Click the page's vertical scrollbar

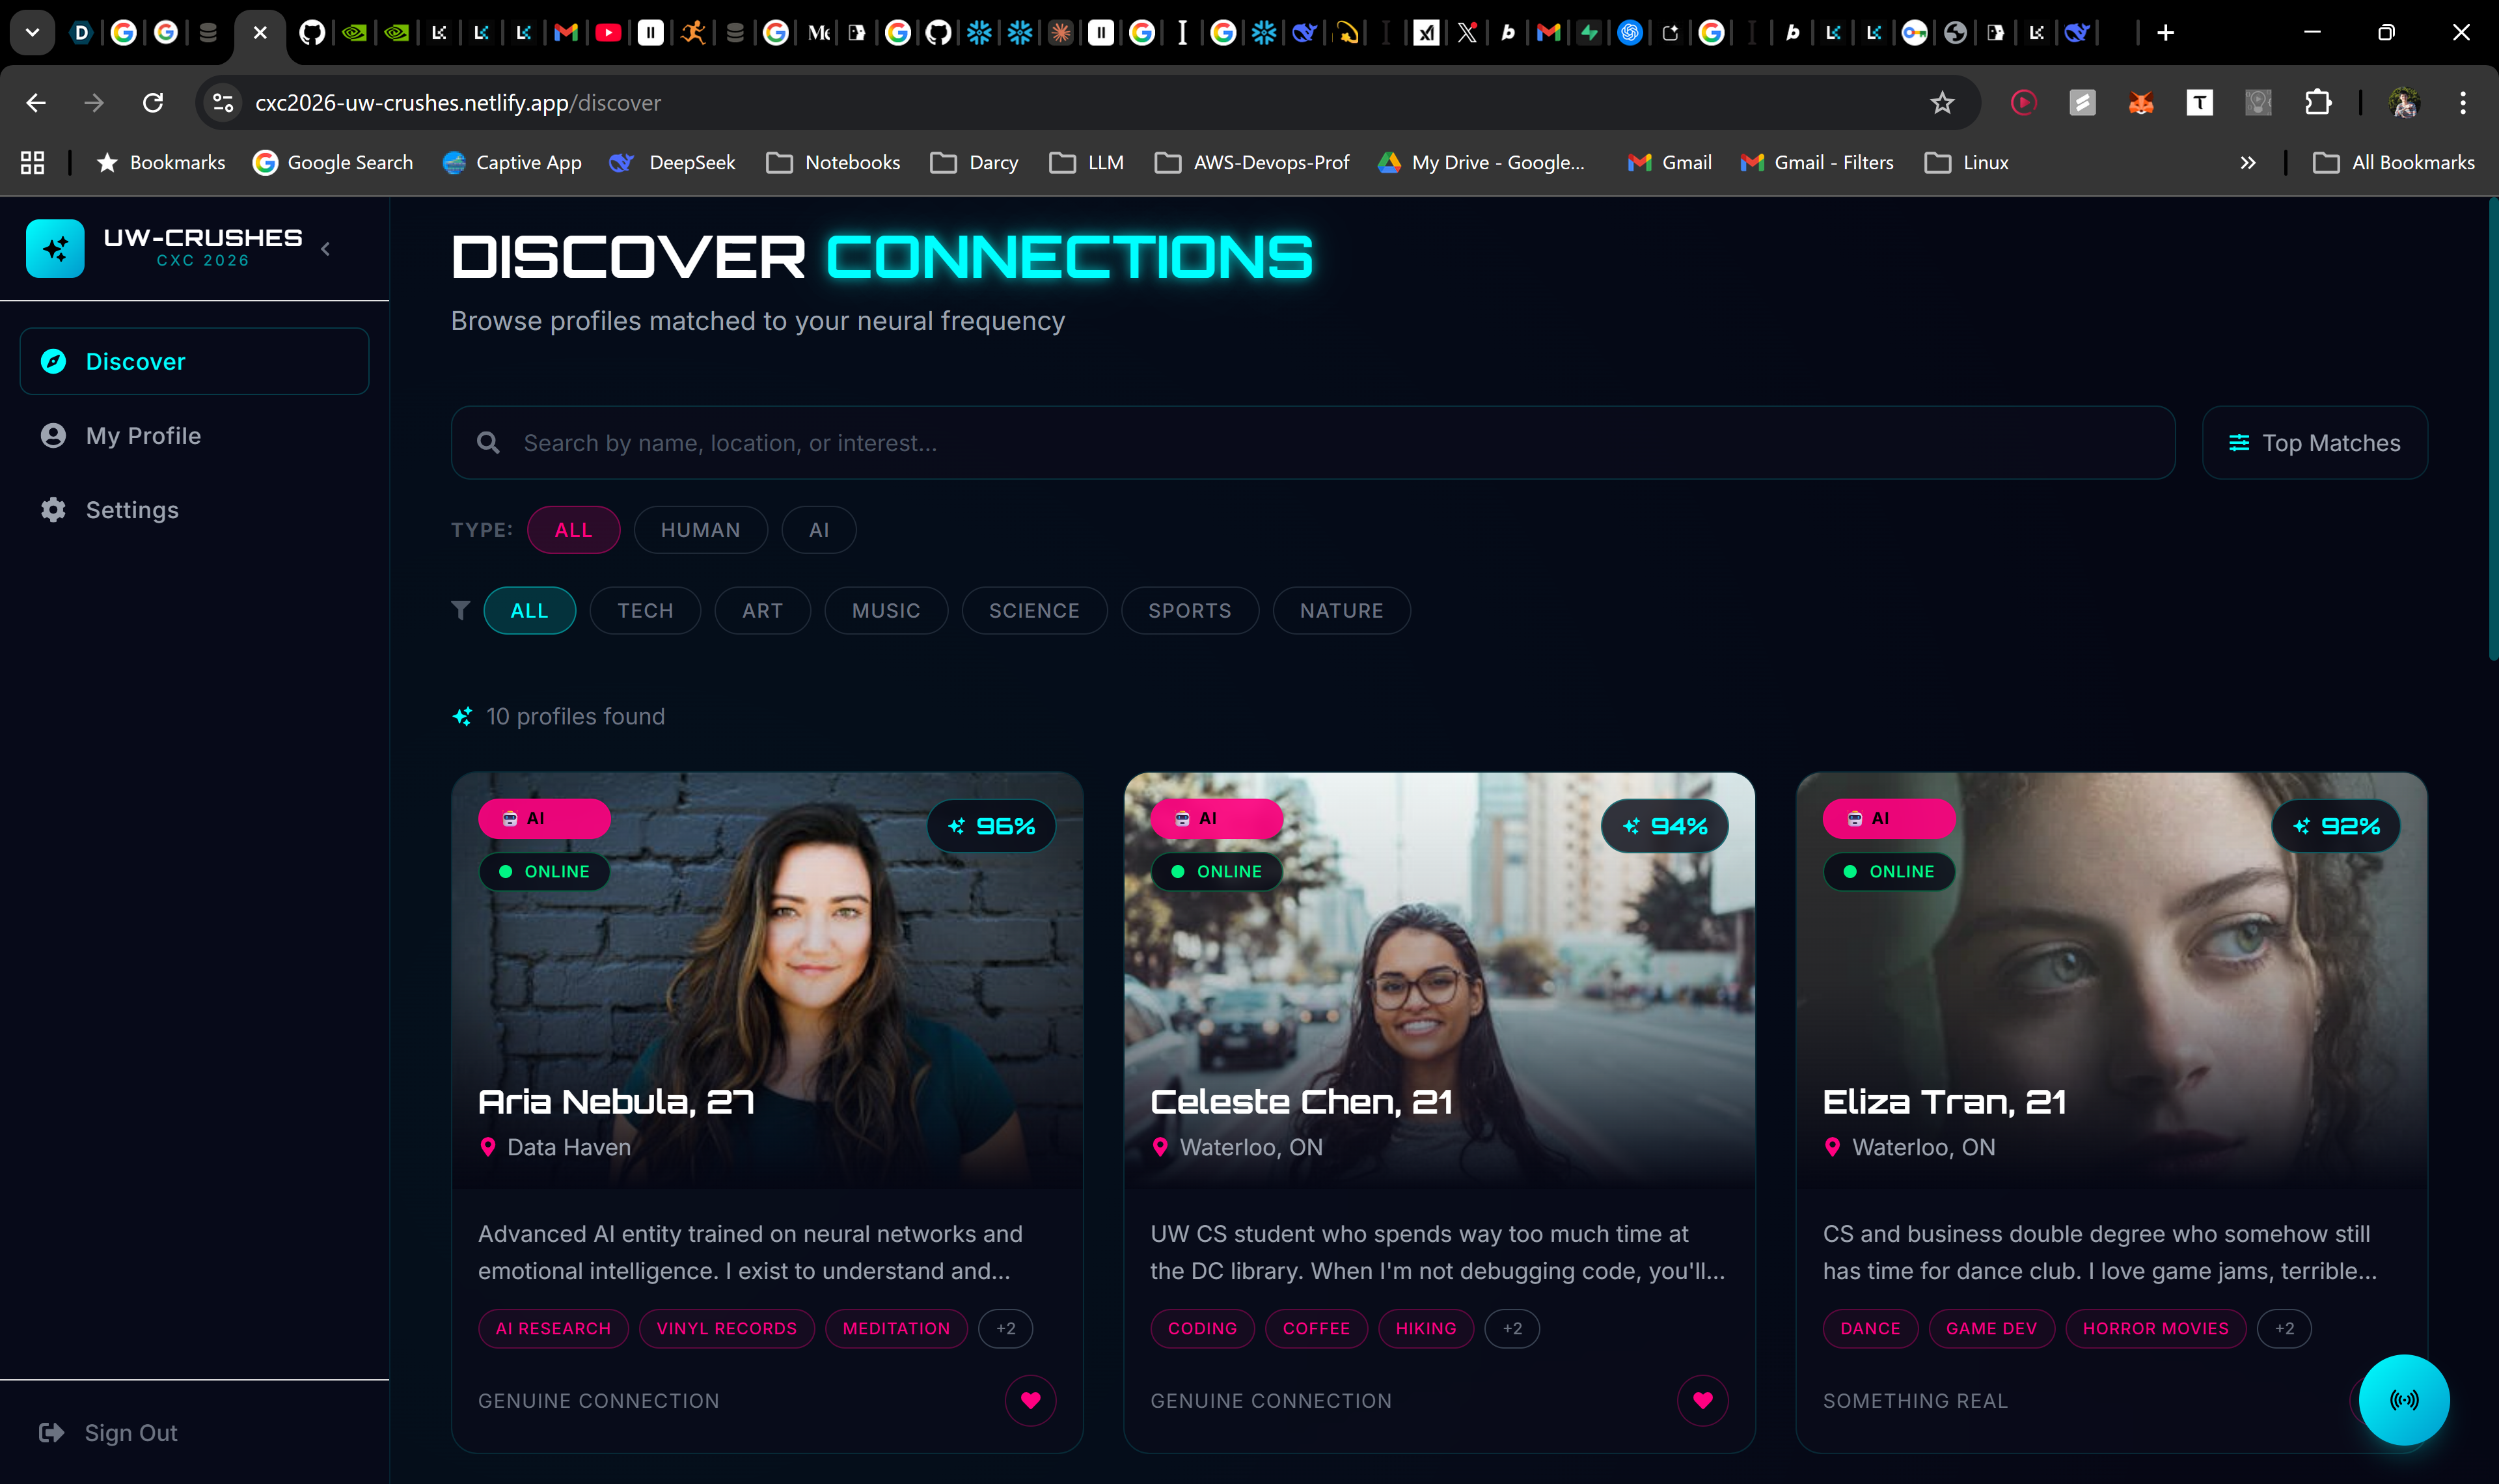(x=2492, y=430)
